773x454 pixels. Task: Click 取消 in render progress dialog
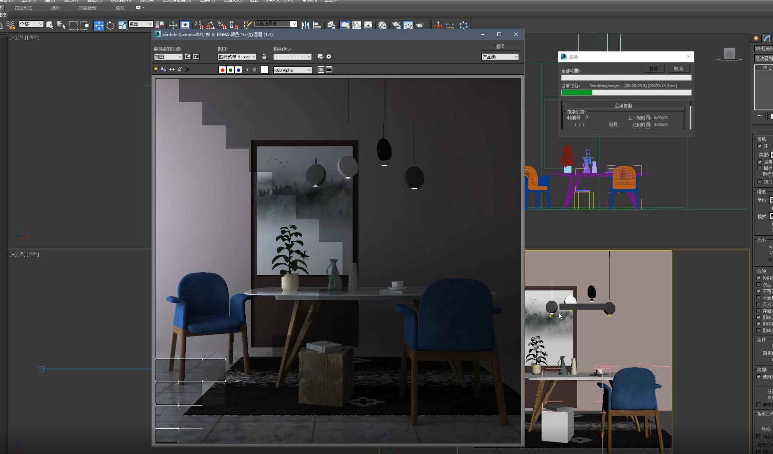pos(678,69)
